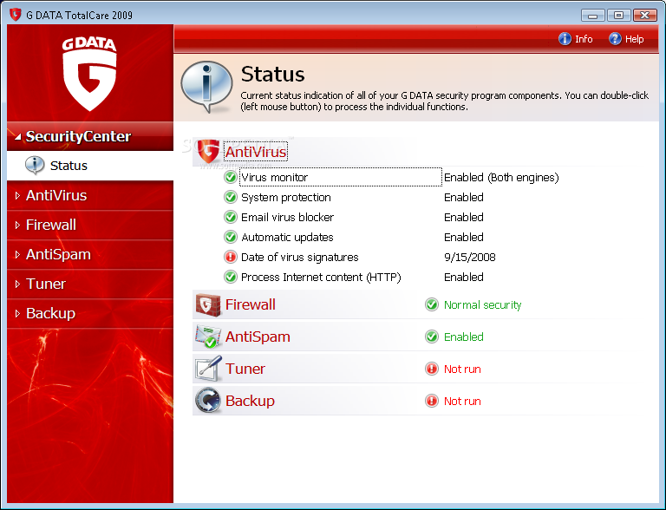Image resolution: width=666 pixels, height=510 pixels.
Task: Open the Backup sidebar section
Action: tap(90, 314)
